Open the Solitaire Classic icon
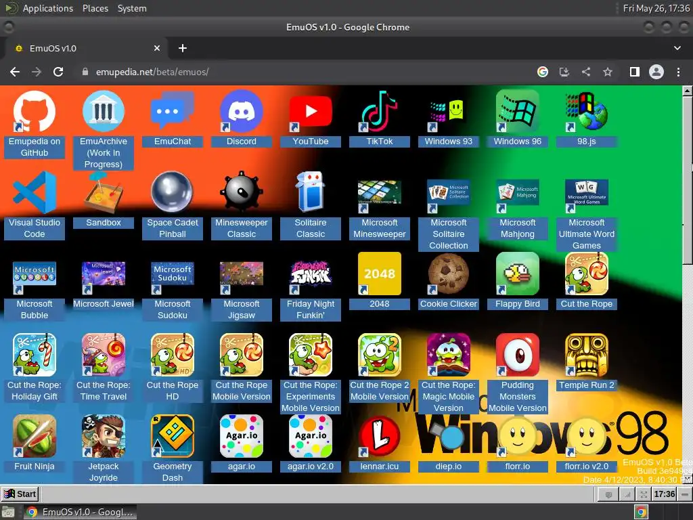Image resolution: width=693 pixels, height=520 pixels. point(310,193)
